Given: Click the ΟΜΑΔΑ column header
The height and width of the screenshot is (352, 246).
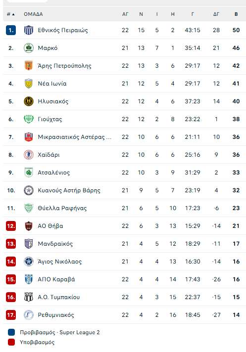Looking at the screenshot, I should 33,14.
